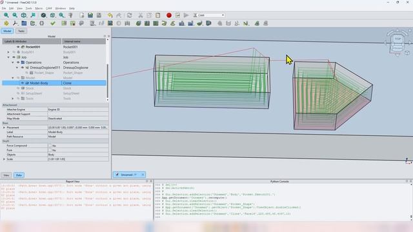
Task: Close the Unnamed document tab
Action: pos(143,175)
